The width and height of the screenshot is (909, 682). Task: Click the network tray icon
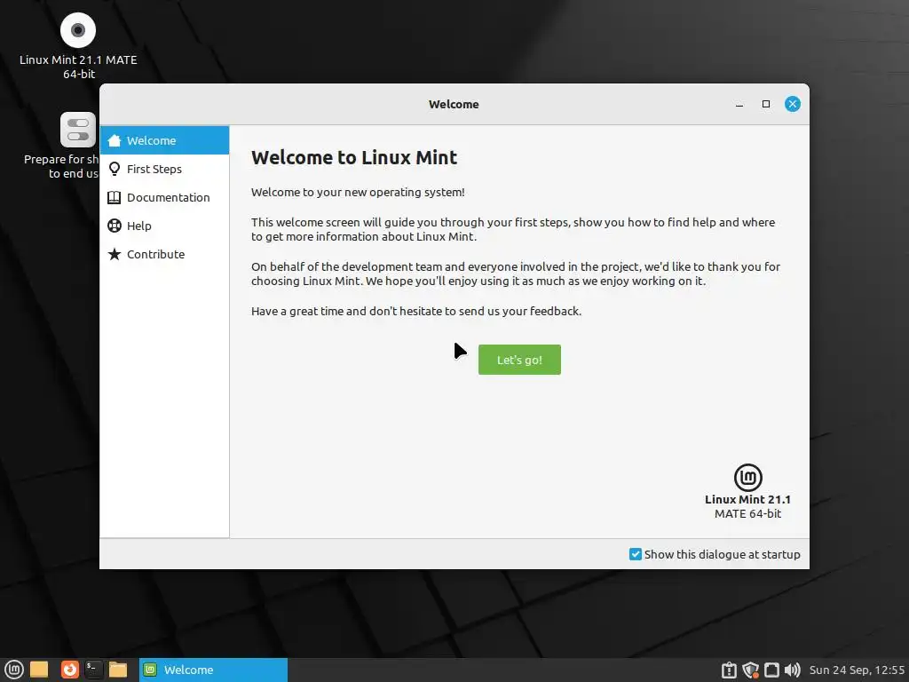(771, 670)
